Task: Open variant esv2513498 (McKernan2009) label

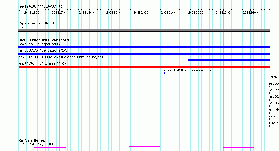Action: [187, 70]
